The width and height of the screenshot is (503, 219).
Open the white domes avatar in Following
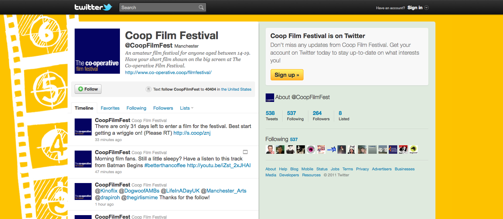tap(383, 150)
